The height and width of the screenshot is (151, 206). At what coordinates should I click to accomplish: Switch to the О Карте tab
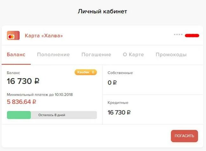[133, 54]
